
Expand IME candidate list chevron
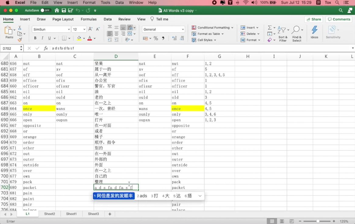(200, 196)
